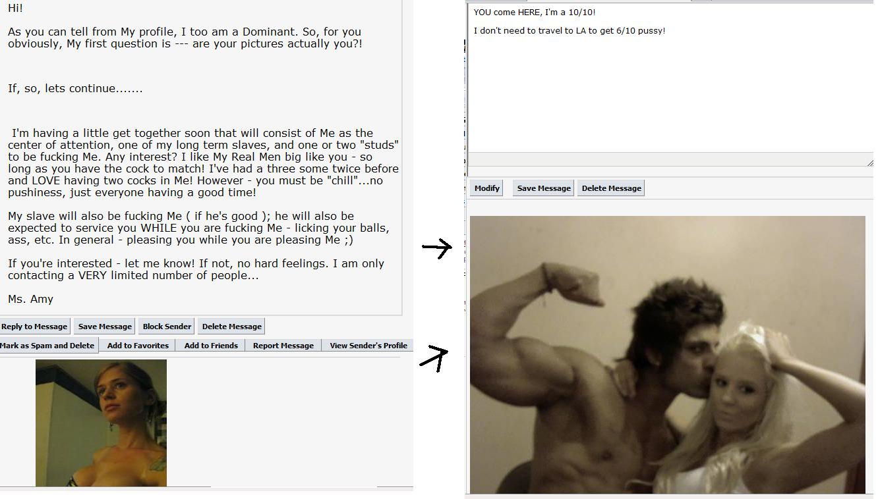Click Save Message next to Modify
The height and width of the screenshot is (499, 878).
tap(544, 188)
